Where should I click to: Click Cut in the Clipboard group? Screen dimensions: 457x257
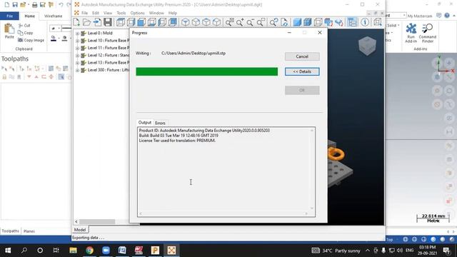tap(24, 26)
